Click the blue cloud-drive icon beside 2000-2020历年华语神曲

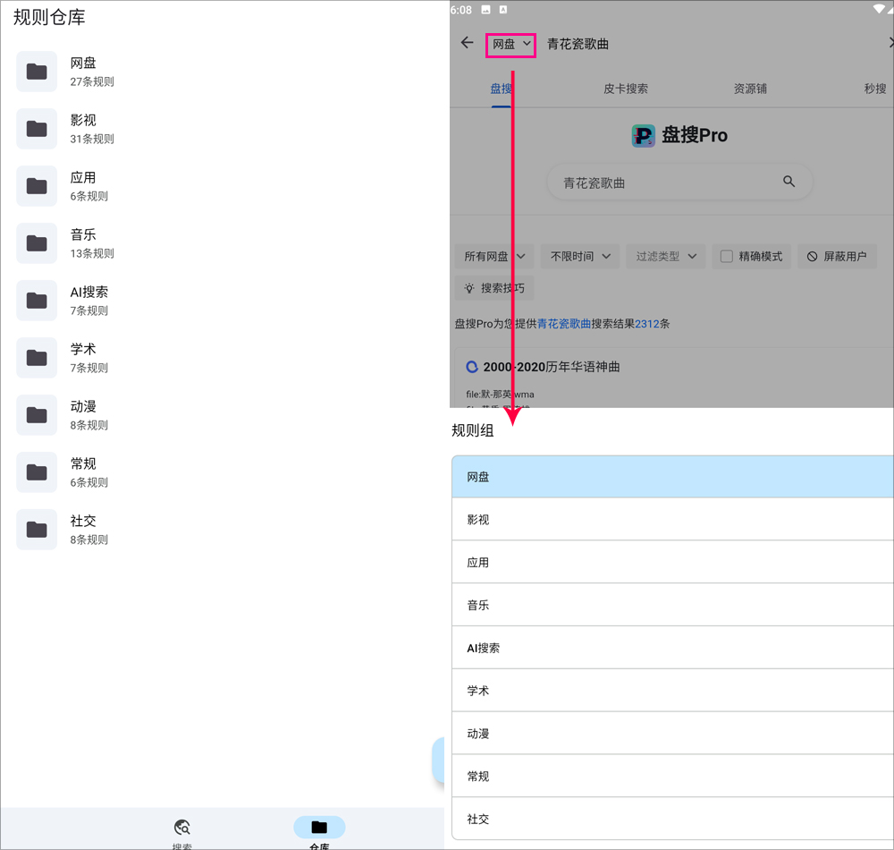(x=472, y=367)
